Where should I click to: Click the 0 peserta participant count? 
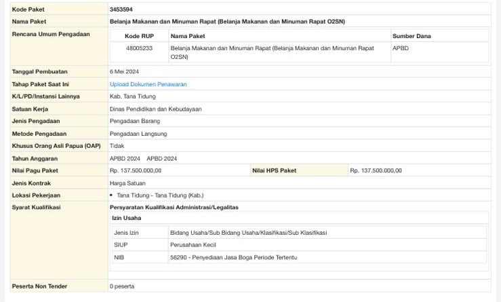click(x=122, y=286)
